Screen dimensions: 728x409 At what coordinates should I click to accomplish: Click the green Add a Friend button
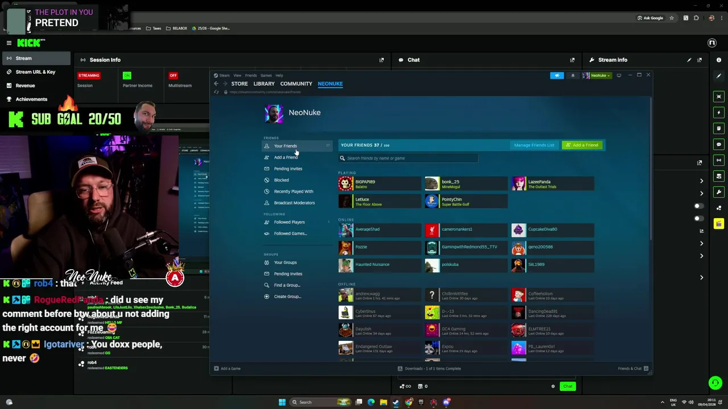pyautogui.click(x=583, y=145)
